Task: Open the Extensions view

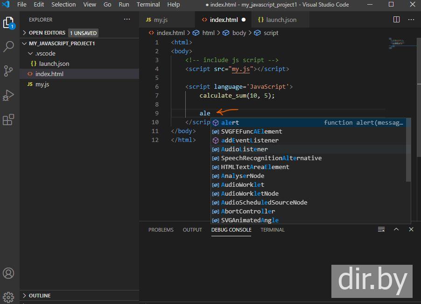Action: pyautogui.click(x=8, y=120)
